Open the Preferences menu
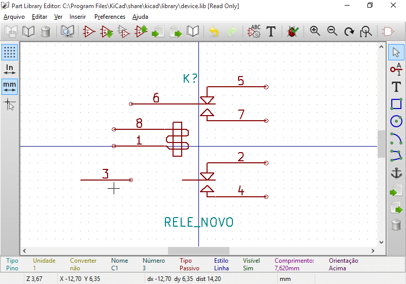This screenshot has width=406, height=284. (110, 17)
